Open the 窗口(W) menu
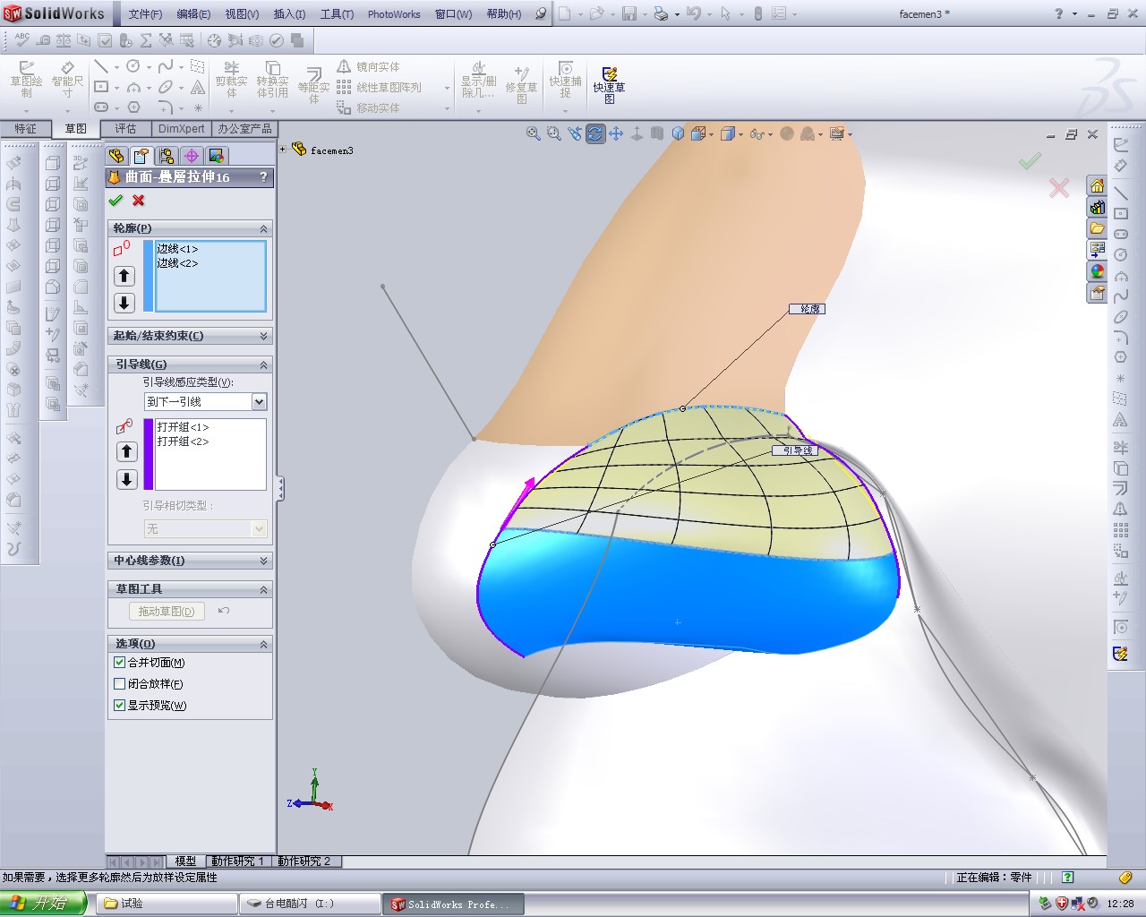 (x=453, y=14)
